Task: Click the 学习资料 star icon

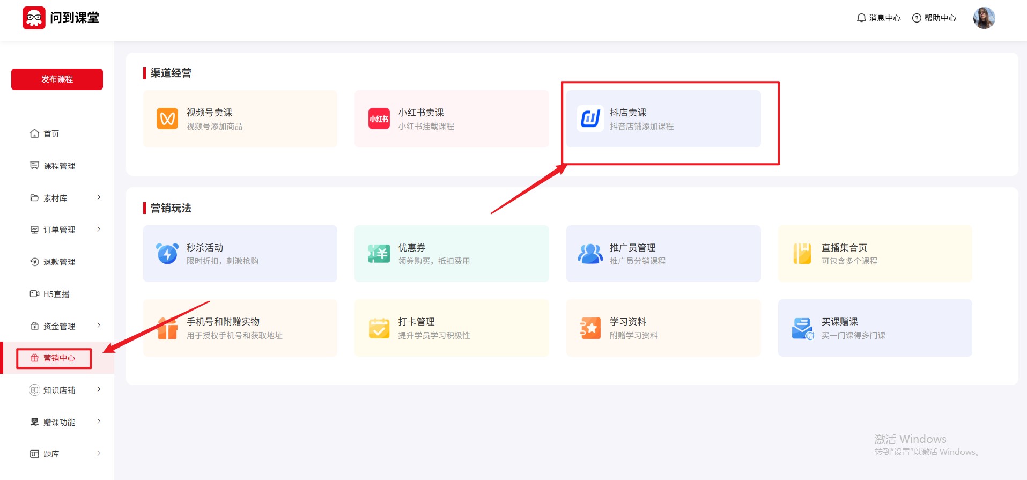Action: 590,328
